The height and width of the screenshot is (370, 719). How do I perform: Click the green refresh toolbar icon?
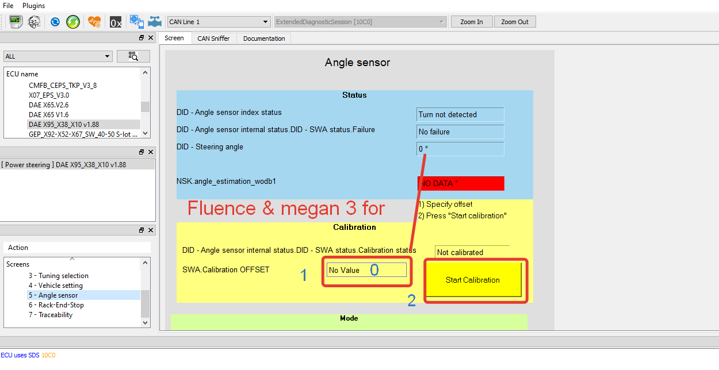73,21
